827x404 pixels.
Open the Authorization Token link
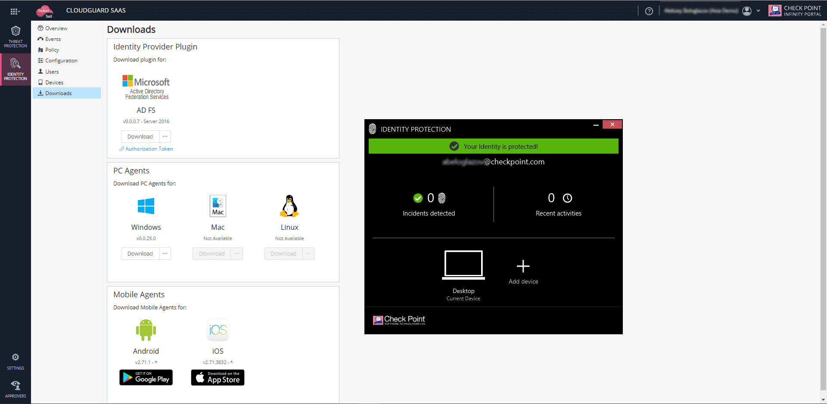pos(146,149)
